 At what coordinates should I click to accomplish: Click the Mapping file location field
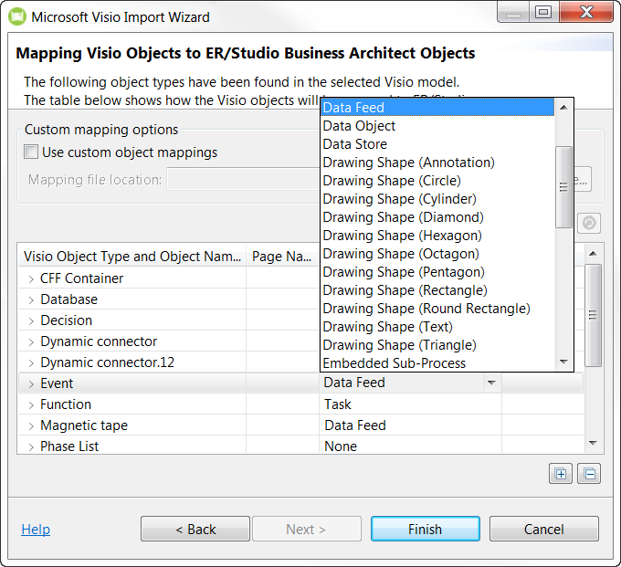(x=242, y=180)
